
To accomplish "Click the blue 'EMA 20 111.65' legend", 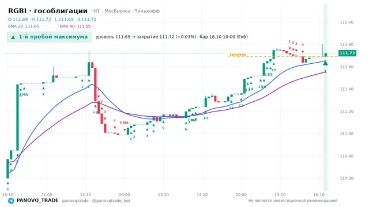I will click(23, 26).
